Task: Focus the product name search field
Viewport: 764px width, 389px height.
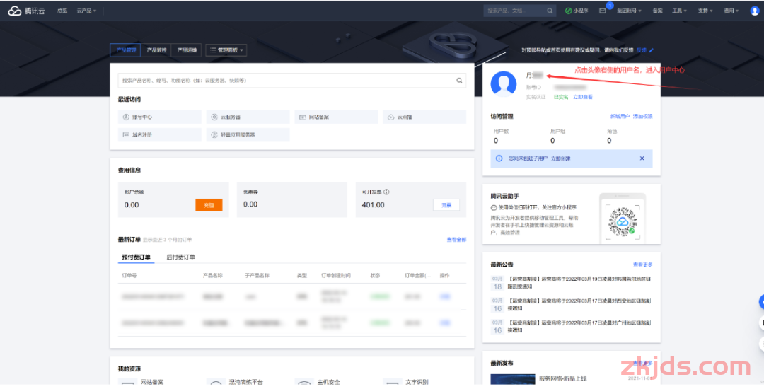Action: tap(292, 81)
